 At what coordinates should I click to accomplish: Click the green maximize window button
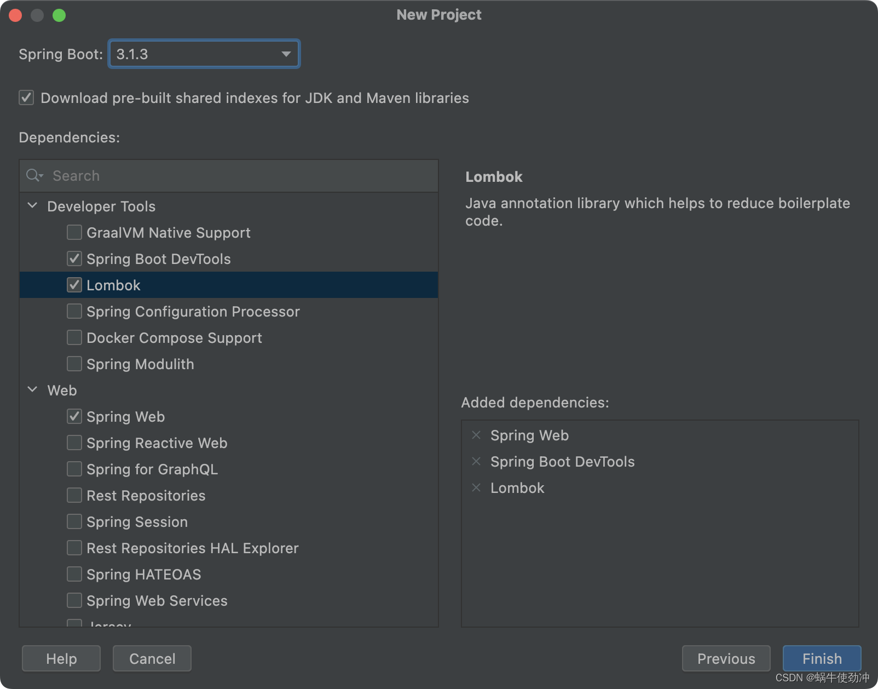pyautogui.click(x=59, y=15)
